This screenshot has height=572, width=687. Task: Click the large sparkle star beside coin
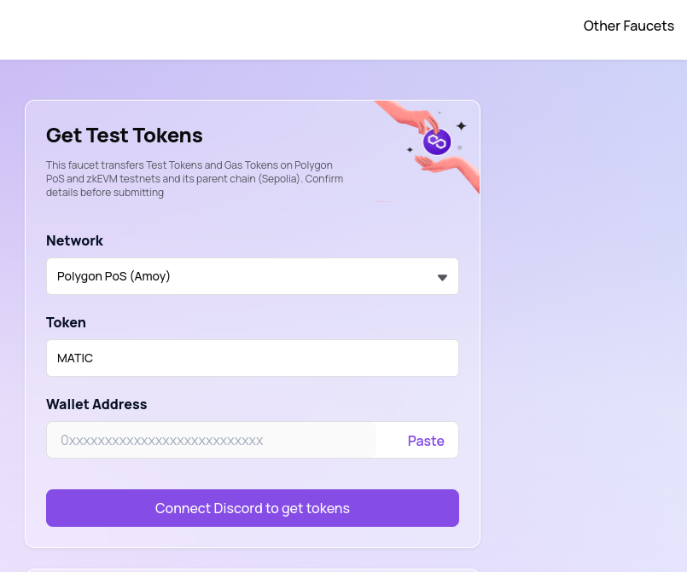461,126
